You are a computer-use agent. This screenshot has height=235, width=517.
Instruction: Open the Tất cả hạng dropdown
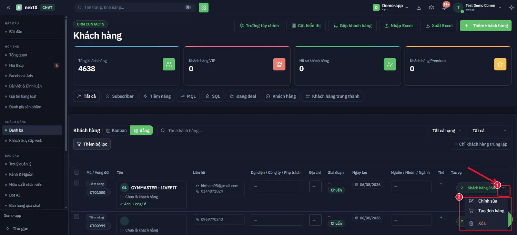click(x=447, y=131)
